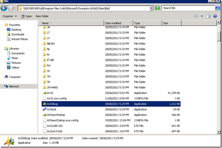Click the file list scroll down arrow
The height and width of the screenshot is (148, 222).
218,132
